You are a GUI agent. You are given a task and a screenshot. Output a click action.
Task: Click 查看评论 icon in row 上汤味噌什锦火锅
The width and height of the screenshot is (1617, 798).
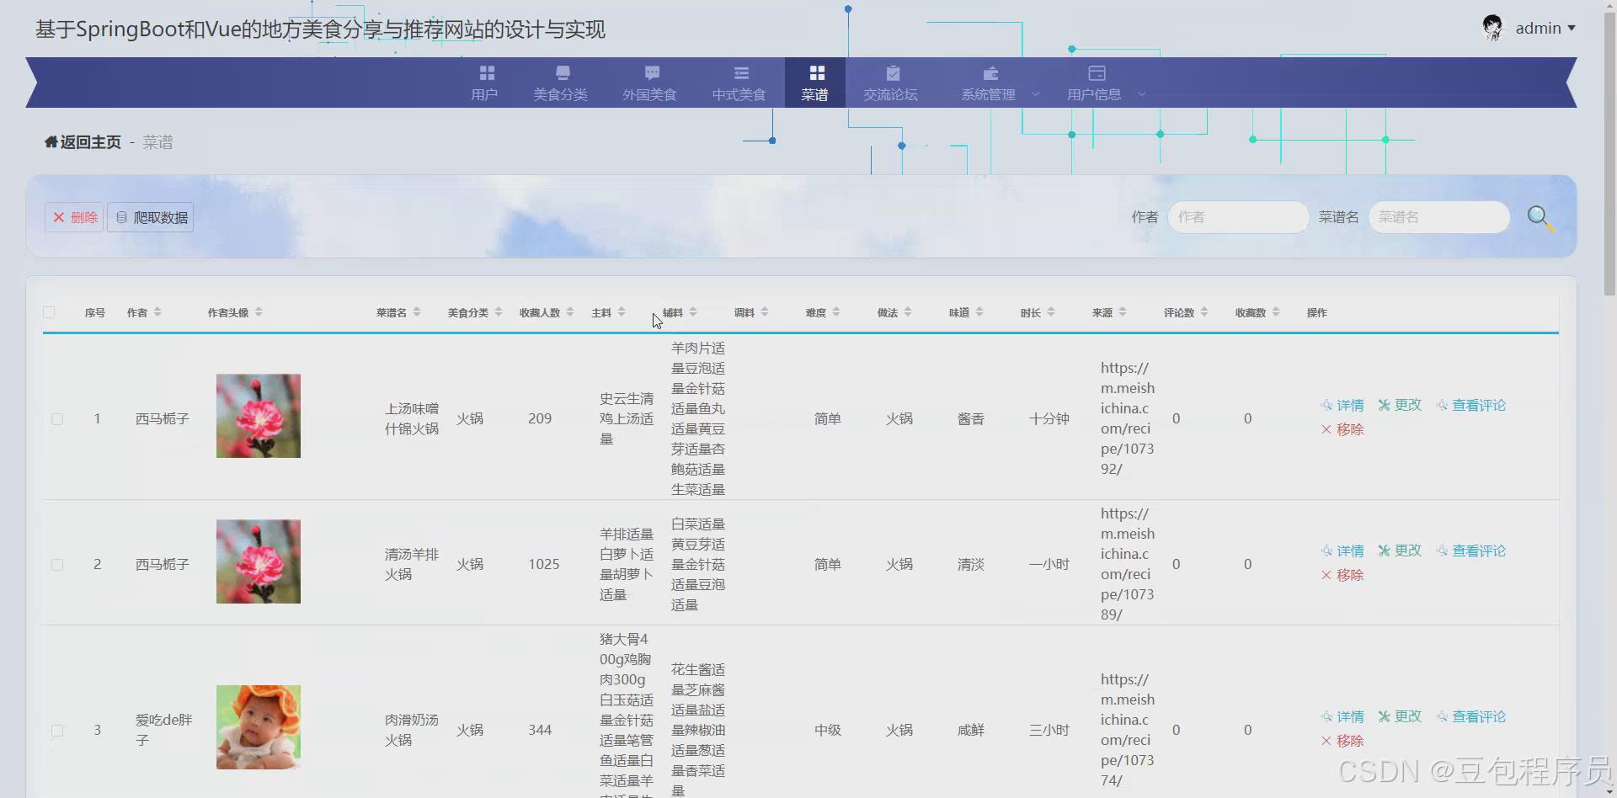1442,406
